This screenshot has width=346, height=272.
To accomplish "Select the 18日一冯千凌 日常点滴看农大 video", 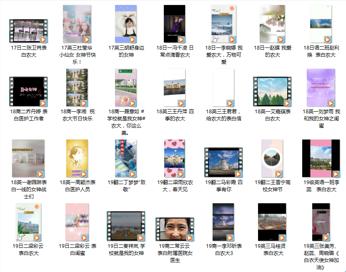I will (x=174, y=24).
